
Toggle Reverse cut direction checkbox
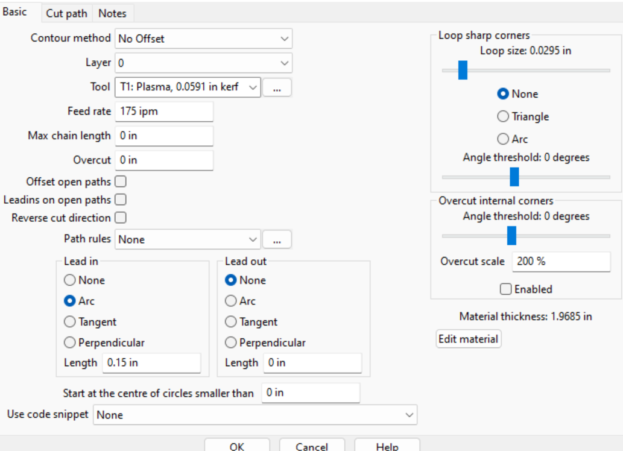click(x=120, y=218)
